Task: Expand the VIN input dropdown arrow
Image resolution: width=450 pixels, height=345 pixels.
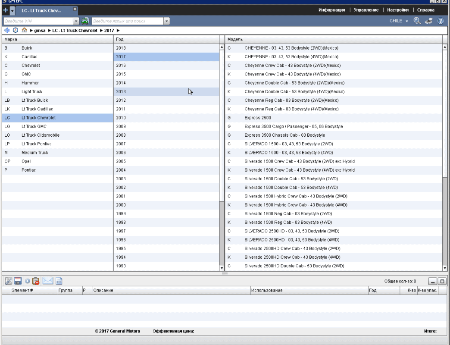Action: pyautogui.click(x=76, y=21)
